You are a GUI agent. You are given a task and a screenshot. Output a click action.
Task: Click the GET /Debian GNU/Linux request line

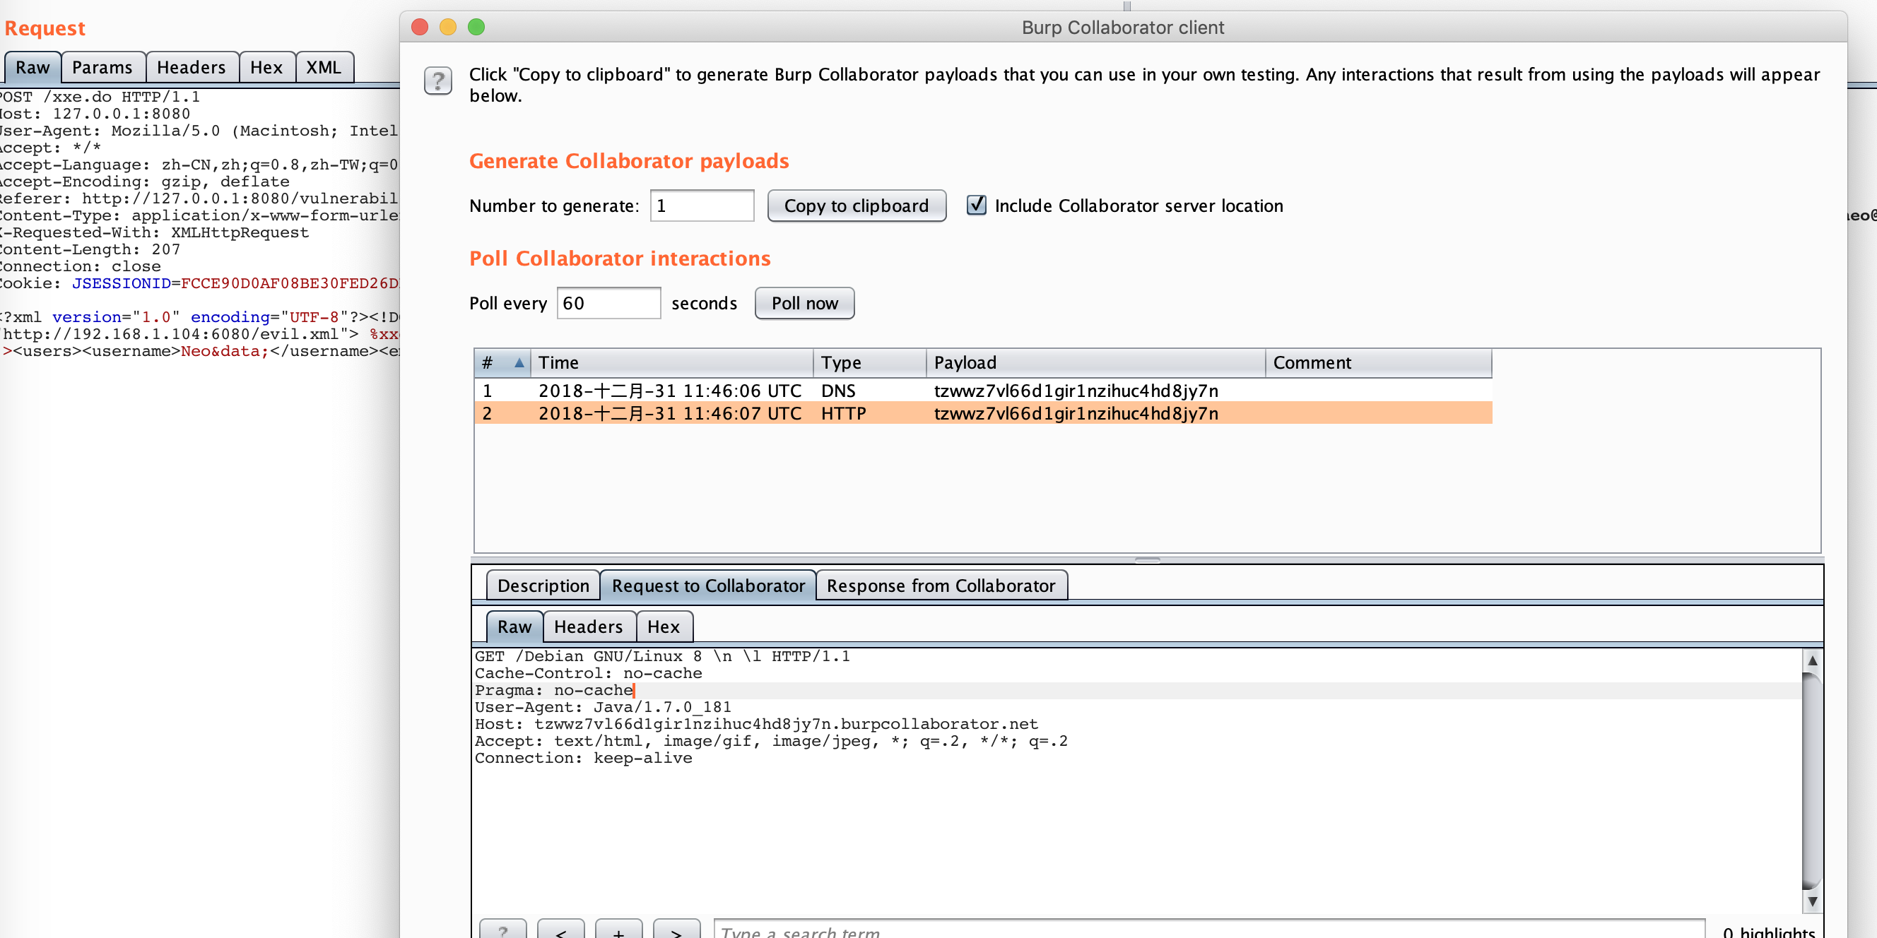coord(662,656)
